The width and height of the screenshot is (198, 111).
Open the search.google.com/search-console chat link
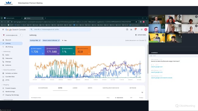tap(161, 78)
